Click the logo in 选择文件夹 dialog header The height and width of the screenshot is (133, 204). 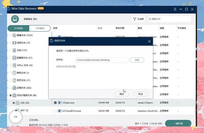(52, 41)
